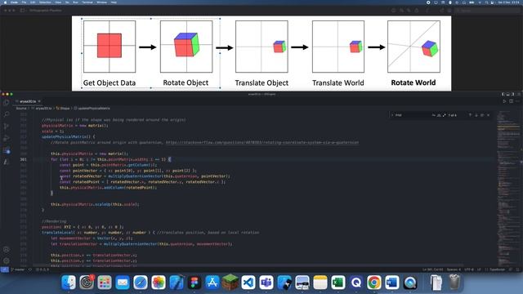Open Customize Layout button in title bar
The width and height of the screenshot is (523, 294).
point(519,95)
